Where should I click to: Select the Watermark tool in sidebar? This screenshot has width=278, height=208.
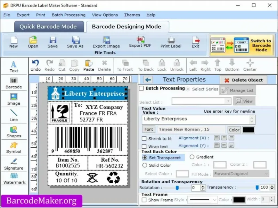[x=14, y=179]
